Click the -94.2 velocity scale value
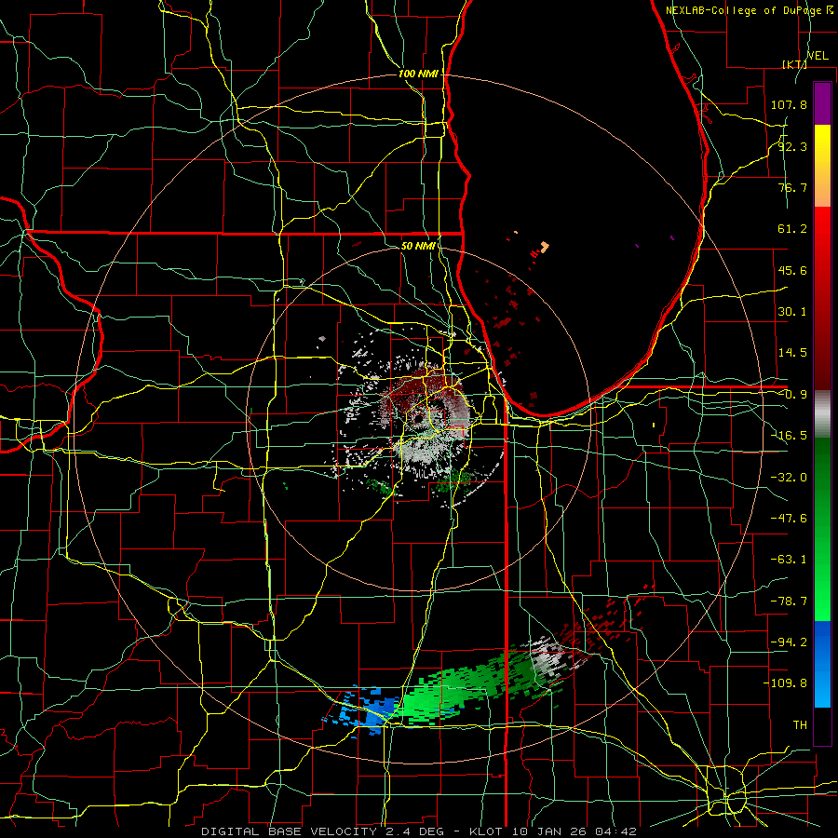This screenshot has height=838, width=838. [x=789, y=642]
